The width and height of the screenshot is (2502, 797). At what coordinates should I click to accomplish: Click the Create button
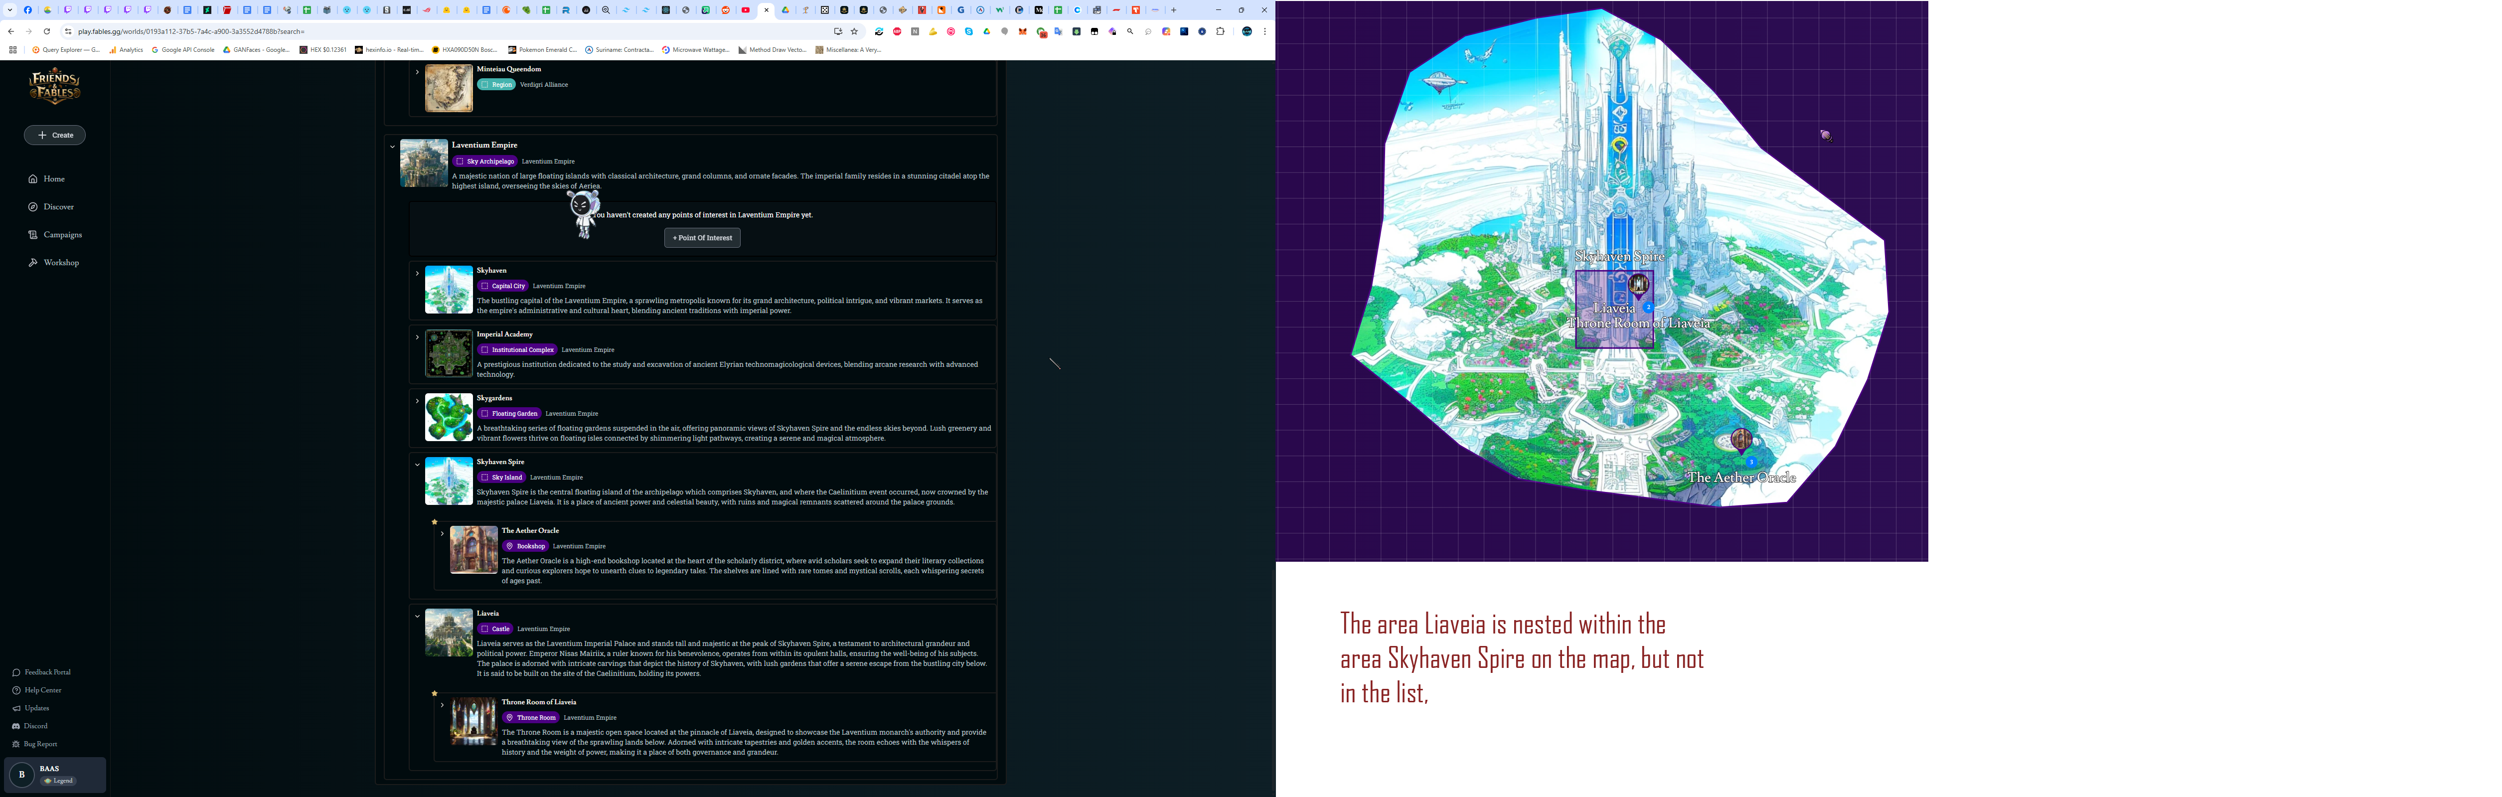54,135
